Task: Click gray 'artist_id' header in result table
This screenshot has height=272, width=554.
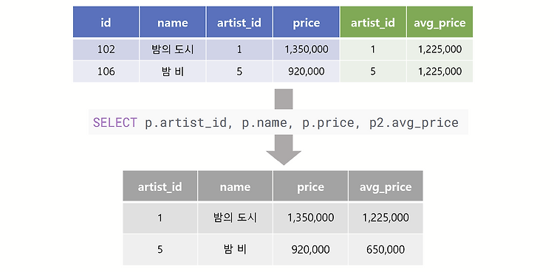Action: coord(160,186)
